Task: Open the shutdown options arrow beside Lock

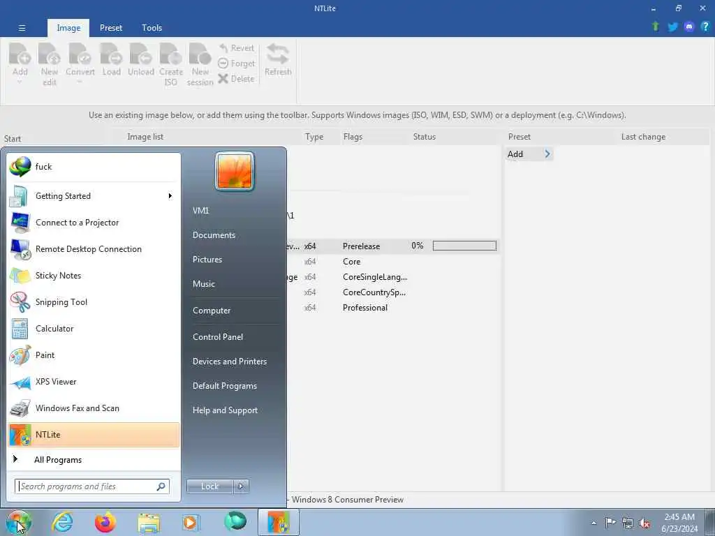Action: coord(241,486)
